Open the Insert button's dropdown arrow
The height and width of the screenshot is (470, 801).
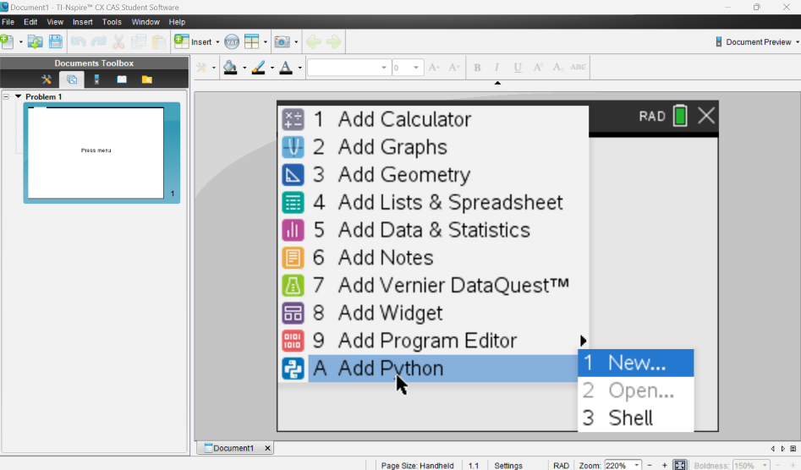tap(217, 42)
